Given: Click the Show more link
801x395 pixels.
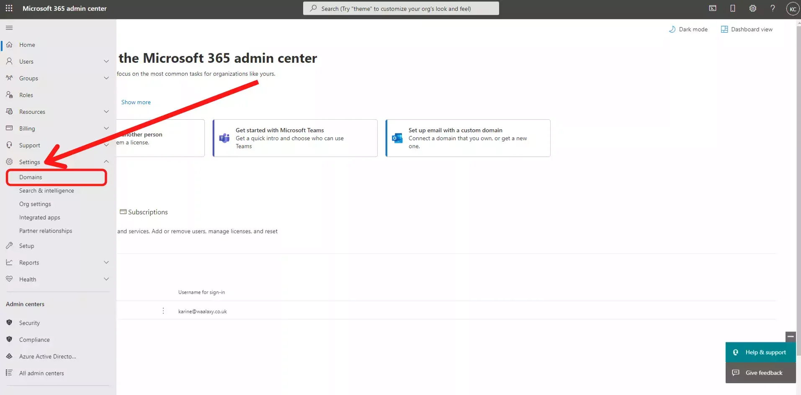Looking at the screenshot, I should [136, 102].
